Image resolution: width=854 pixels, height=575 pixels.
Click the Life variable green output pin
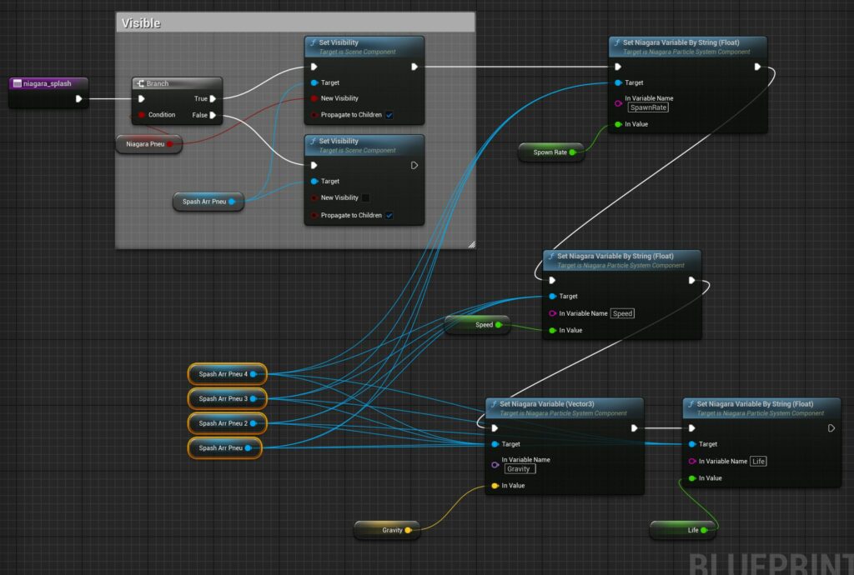click(x=704, y=530)
